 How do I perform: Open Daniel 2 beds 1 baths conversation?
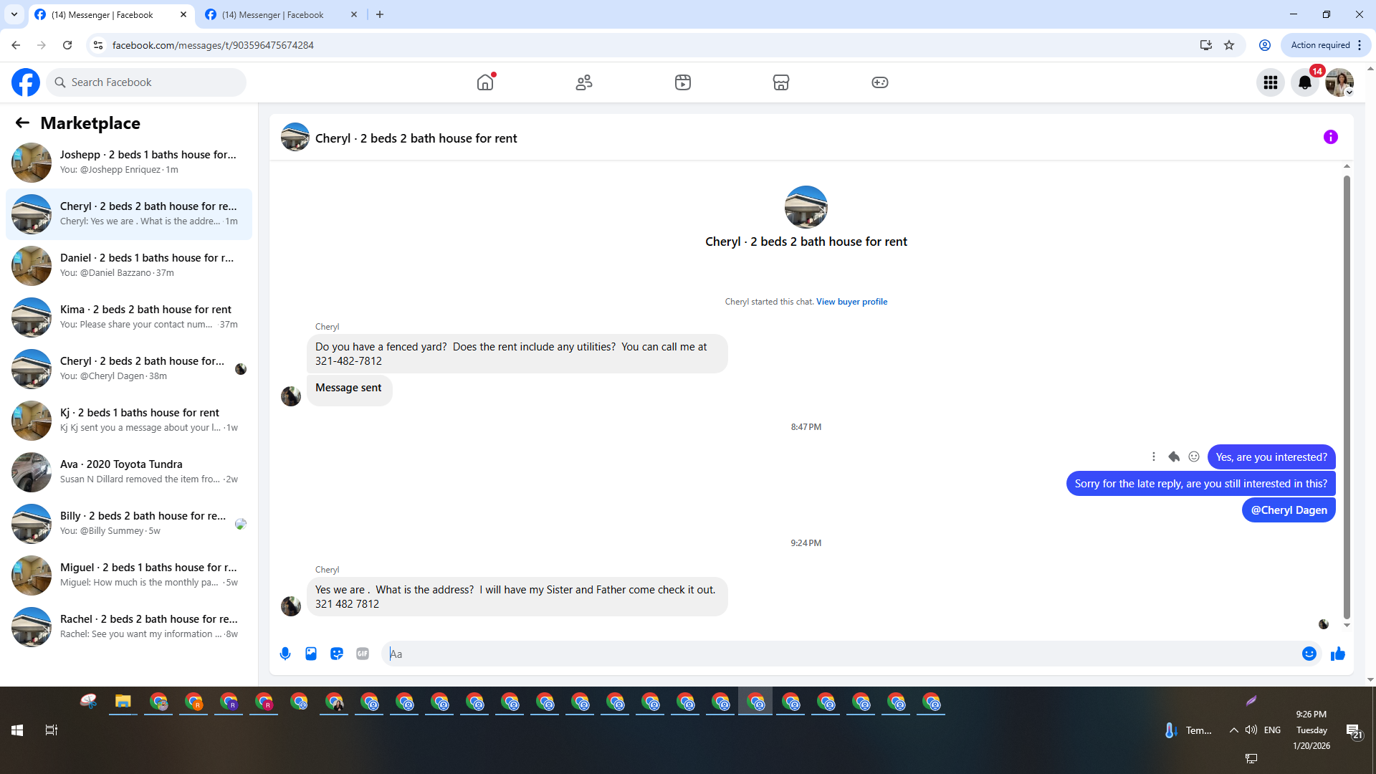[129, 266]
